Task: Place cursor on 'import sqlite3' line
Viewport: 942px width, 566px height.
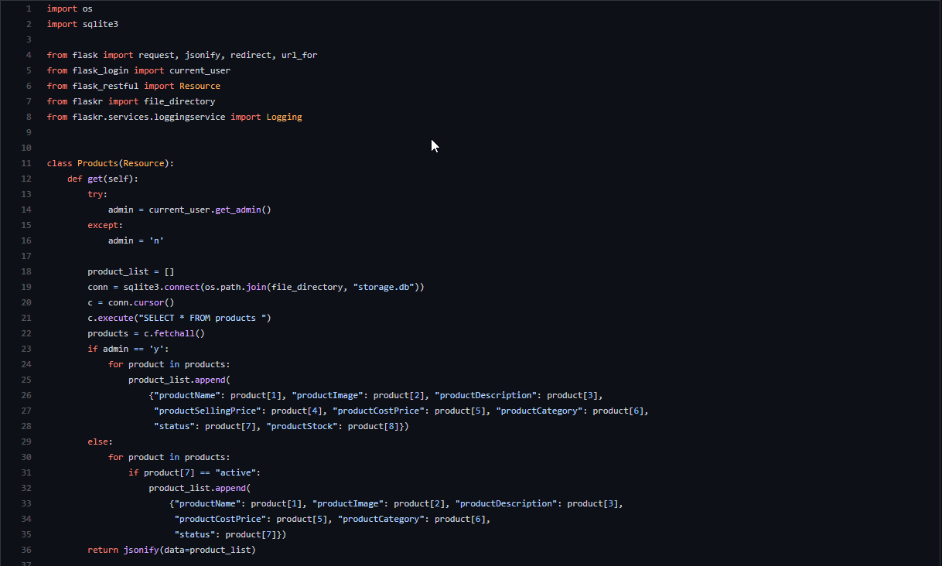Action: point(83,24)
